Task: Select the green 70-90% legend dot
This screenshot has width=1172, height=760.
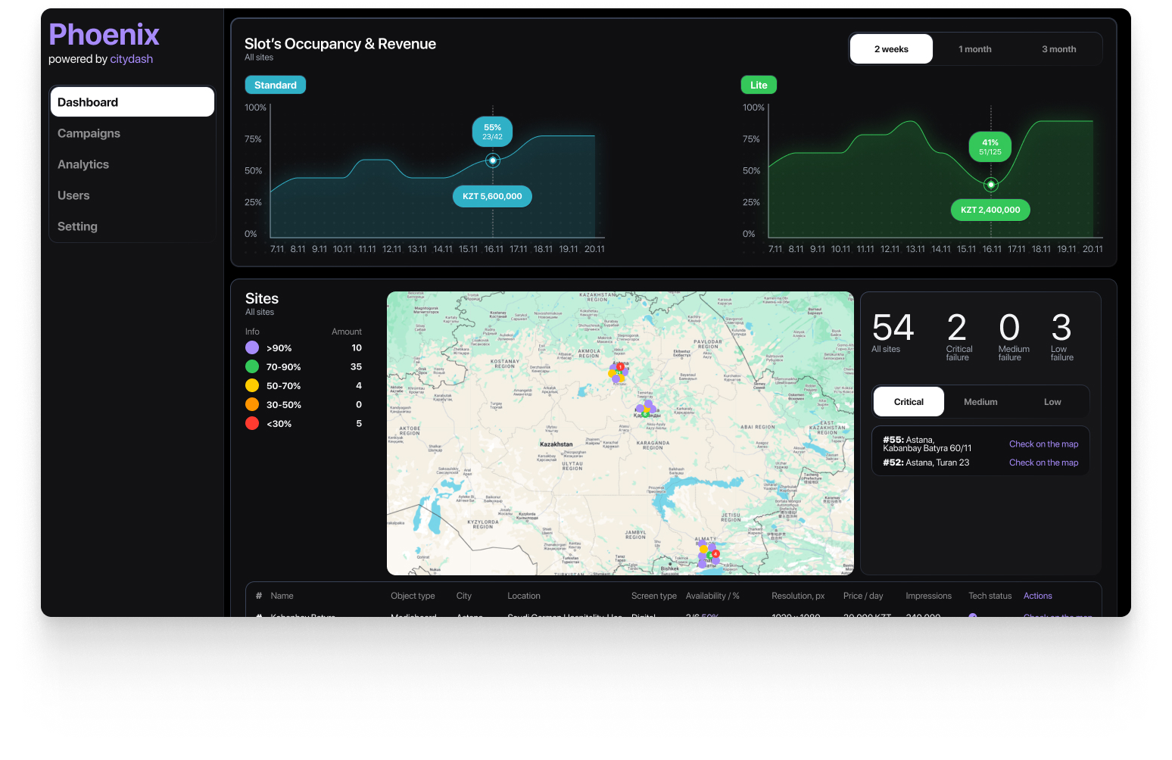Action: point(252,366)
